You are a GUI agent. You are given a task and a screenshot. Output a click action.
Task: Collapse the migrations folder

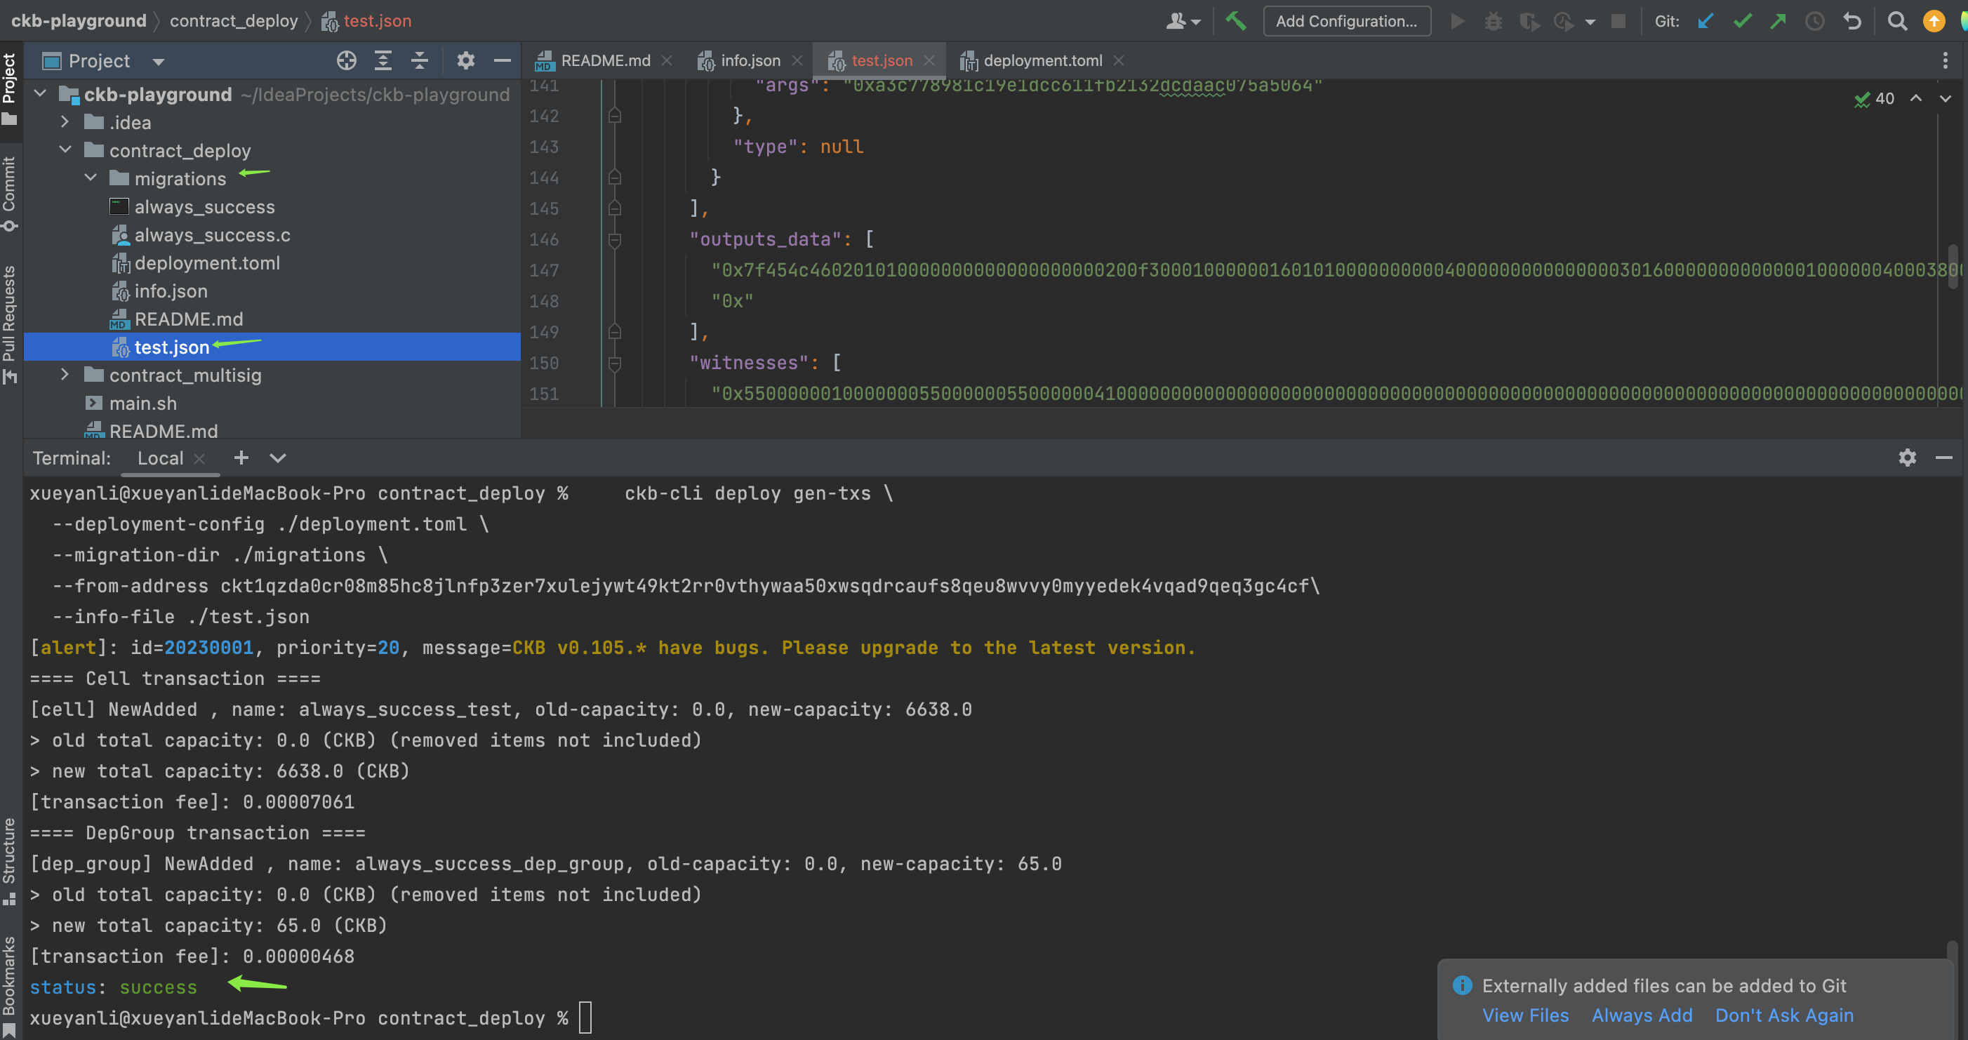[x=91, y=178]
